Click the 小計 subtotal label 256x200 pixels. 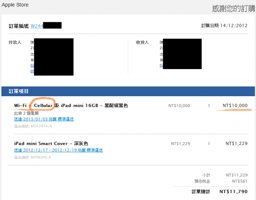[x=206, y=175]
